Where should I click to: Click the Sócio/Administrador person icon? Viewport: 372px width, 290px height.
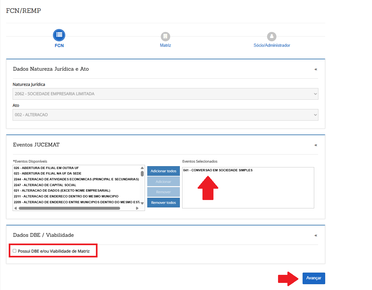tap(272, 36)
